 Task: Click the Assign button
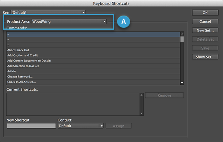[119, 126]
